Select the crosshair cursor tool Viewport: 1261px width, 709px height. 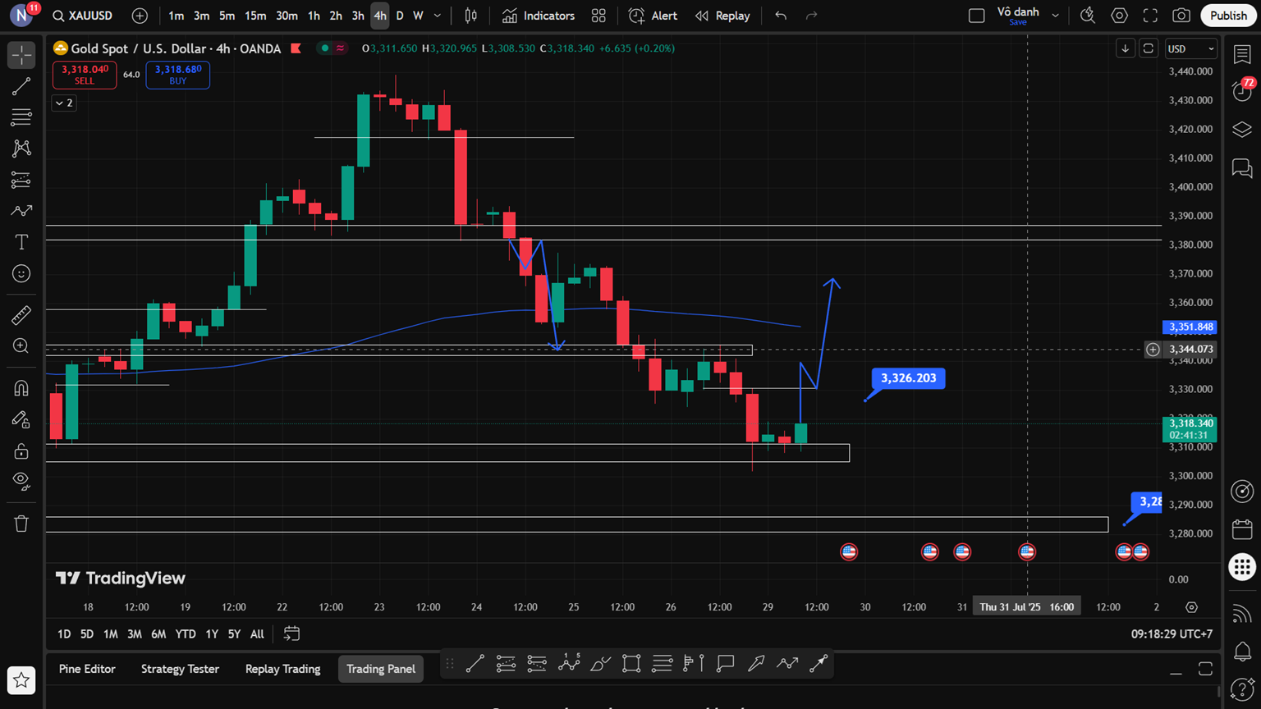coord(21,55)
